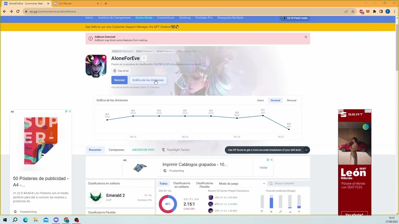Screen dimensions: 399x224
Task: Open the Windows Start menu
Action: [5, 220]
